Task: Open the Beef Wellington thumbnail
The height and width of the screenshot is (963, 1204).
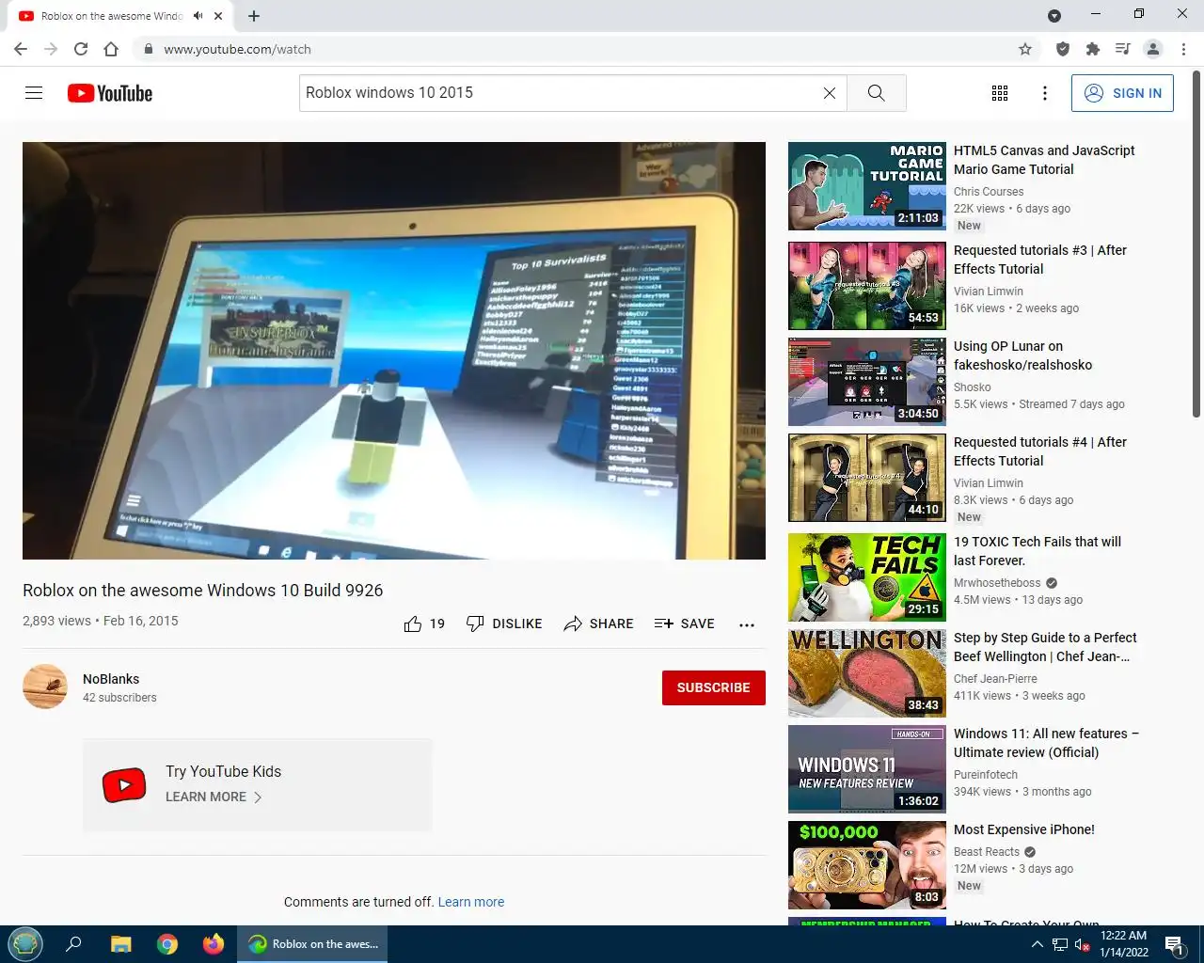Action: [867, 673]
